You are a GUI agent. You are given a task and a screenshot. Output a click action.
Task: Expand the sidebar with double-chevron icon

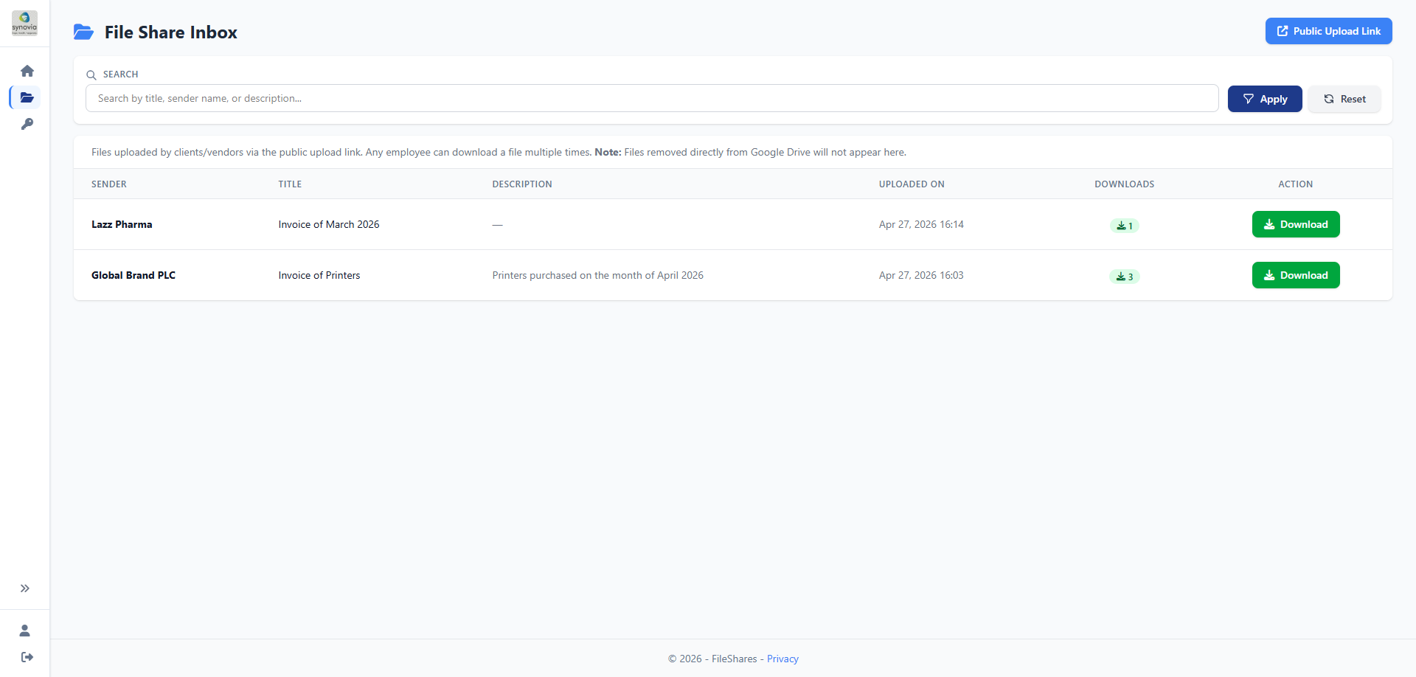click(x=25, y=589)
